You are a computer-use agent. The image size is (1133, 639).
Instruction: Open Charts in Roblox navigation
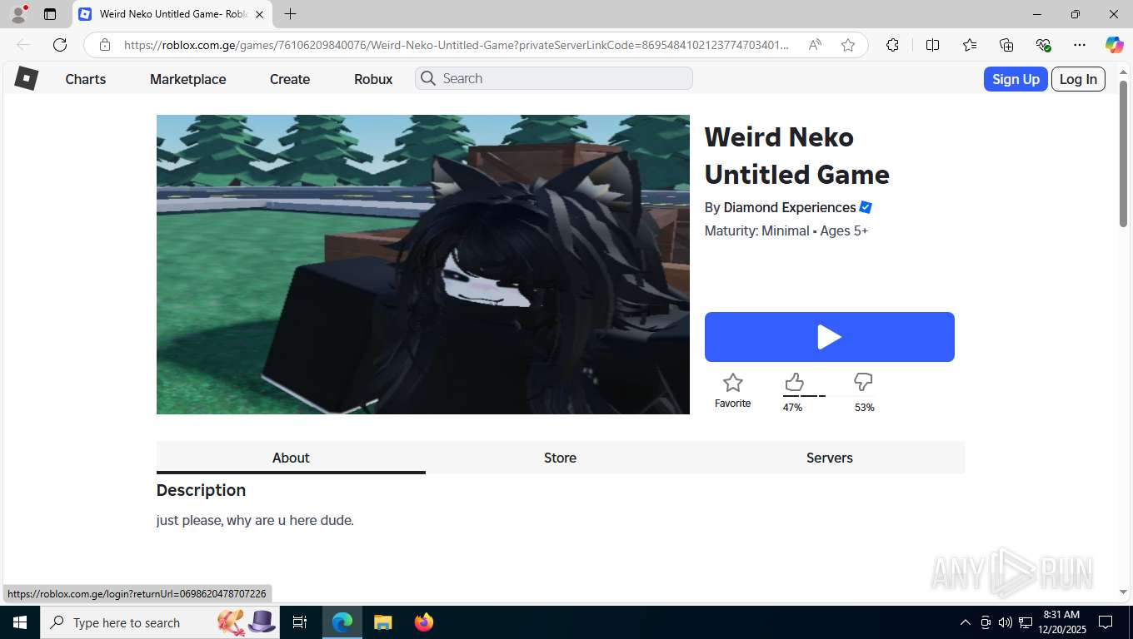(x=86, y=79)
